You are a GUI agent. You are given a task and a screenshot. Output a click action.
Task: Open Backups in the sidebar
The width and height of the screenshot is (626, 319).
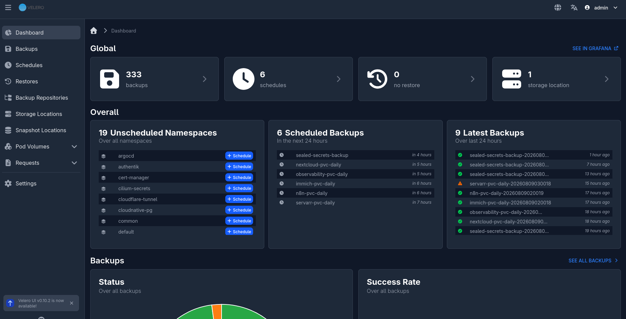pyautogui.click(x=41, y=49)
